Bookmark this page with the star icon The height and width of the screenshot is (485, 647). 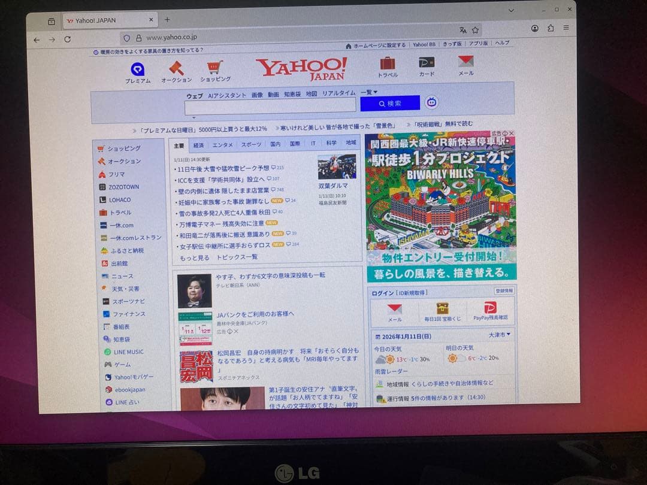(x=475, y=30)
